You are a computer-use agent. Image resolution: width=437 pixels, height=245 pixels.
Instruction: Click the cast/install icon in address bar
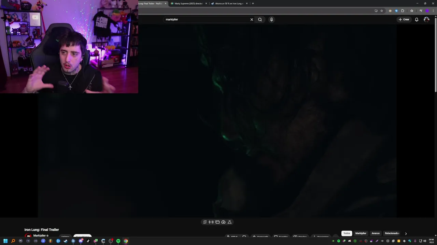[376, 11]
